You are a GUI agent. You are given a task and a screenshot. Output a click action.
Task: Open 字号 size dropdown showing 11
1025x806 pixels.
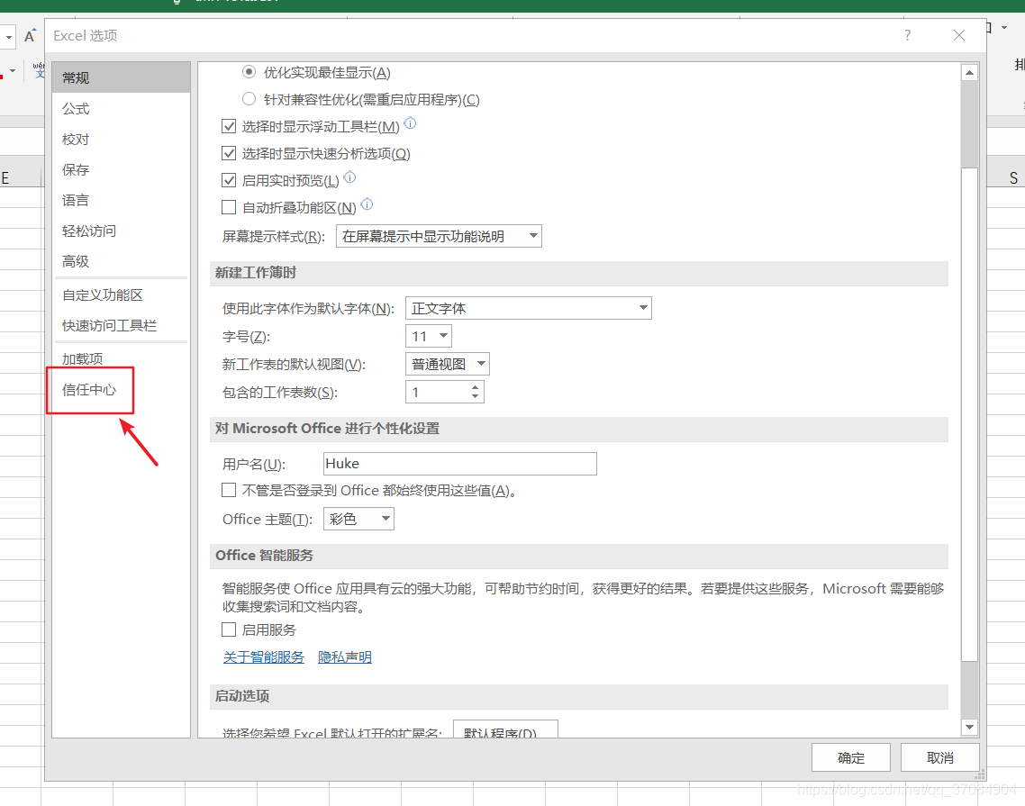(428, 336)
